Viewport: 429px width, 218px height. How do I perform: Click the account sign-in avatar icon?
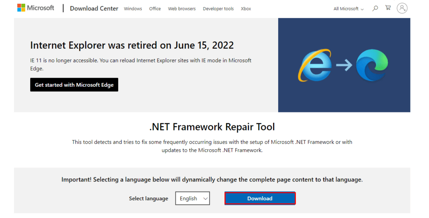coord(402,8)
